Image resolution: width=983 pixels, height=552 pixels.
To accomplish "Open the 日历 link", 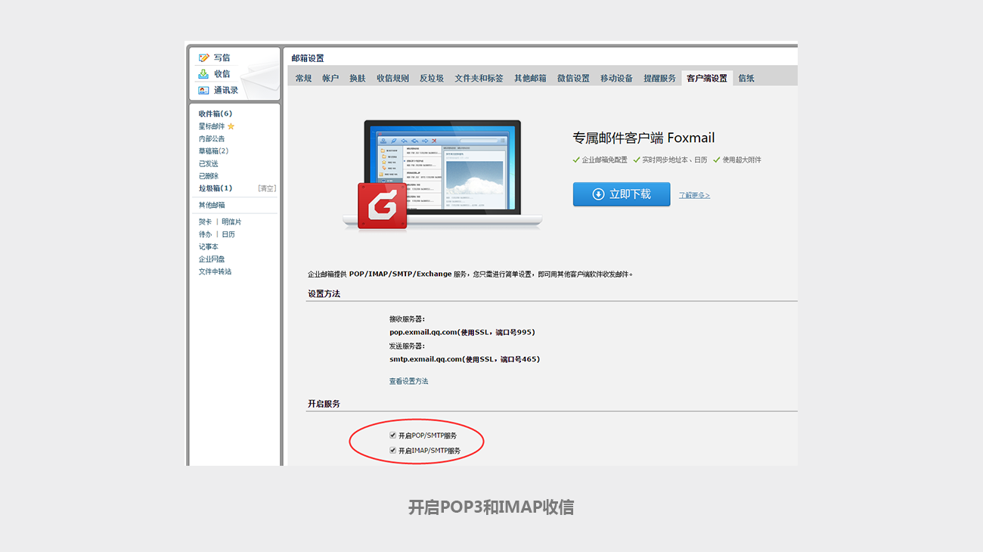I will click(228, 234).
